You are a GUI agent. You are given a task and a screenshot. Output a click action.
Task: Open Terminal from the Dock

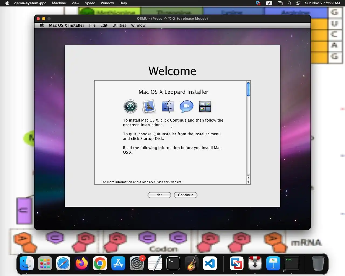pos(173,263)
